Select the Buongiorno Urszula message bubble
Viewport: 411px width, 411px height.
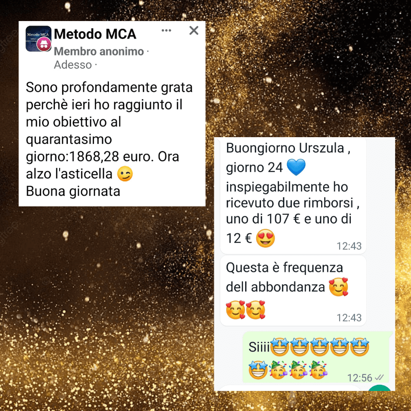point(293,196)
